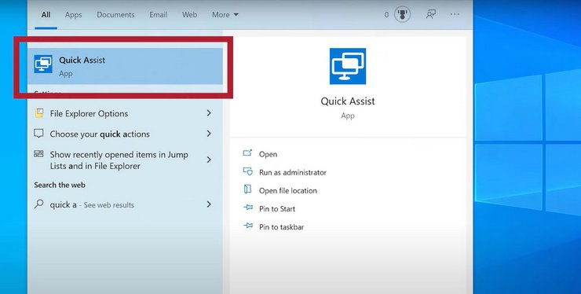Screen dimensions: 581x294
Task: Switch to the Web tab
Action: (x=189, y=15)
